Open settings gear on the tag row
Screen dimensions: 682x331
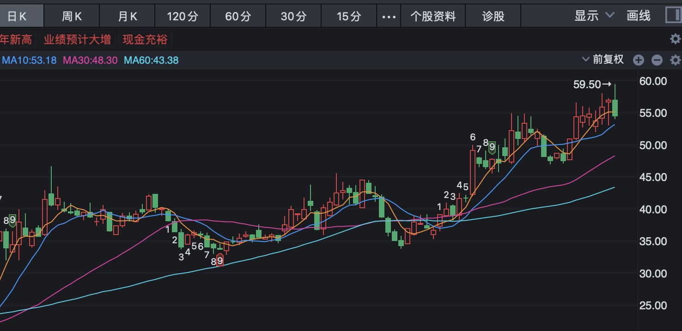point(675,39)
